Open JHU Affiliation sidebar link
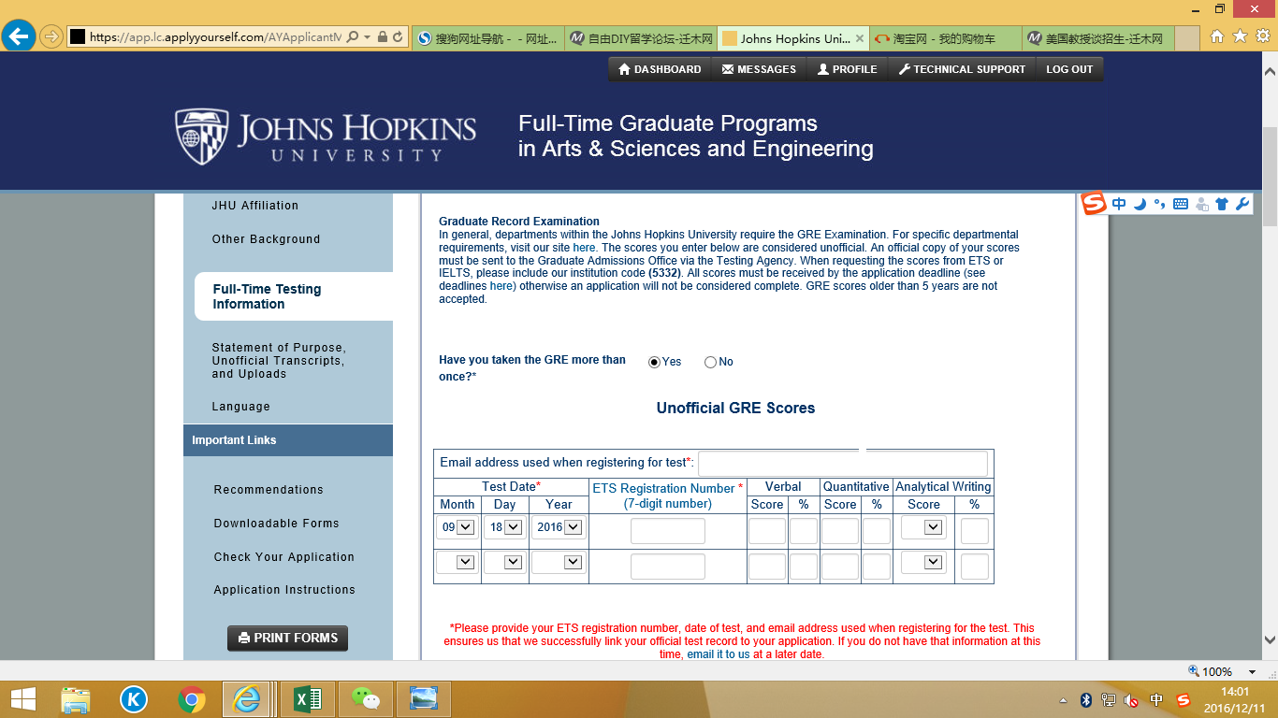1278x718 pixels. [255, 206]
